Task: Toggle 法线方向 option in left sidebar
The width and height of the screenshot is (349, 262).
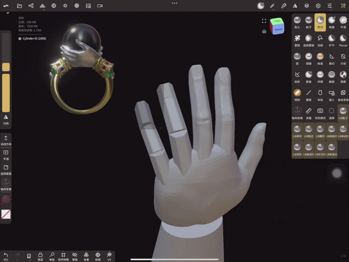Action: pos(6,140)
